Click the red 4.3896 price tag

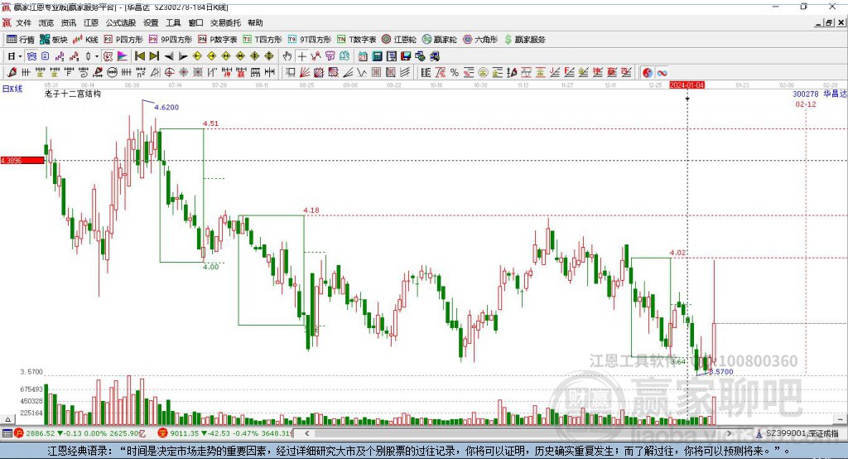tap(22, 161)
